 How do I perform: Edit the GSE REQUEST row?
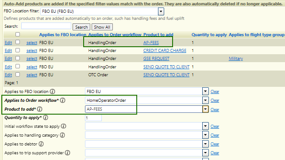(x=8, y=59)
